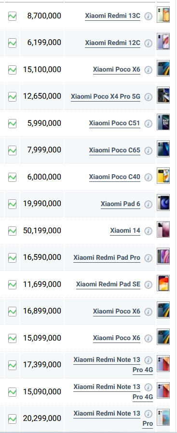
Task: Follow the Xiaomi 14 product link
Action: tap(125, 231)
